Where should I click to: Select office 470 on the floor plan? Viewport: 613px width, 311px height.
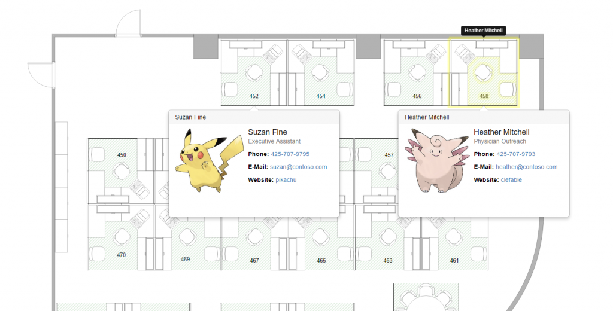click(x=121, y=237)
